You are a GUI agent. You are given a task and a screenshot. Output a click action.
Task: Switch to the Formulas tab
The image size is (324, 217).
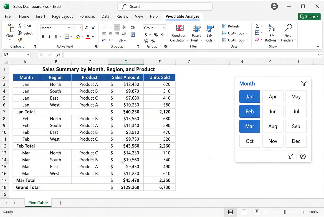click(x=87, y=16)
